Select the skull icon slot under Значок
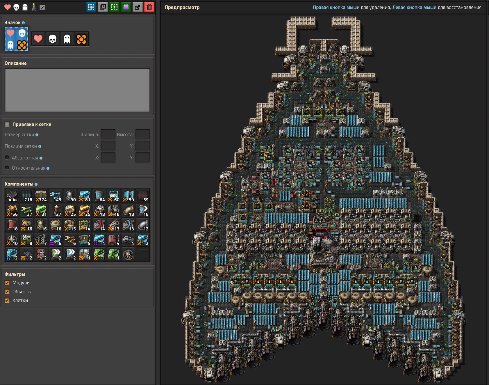This screenshot has height=385, width=489. (x=53, y=39)
